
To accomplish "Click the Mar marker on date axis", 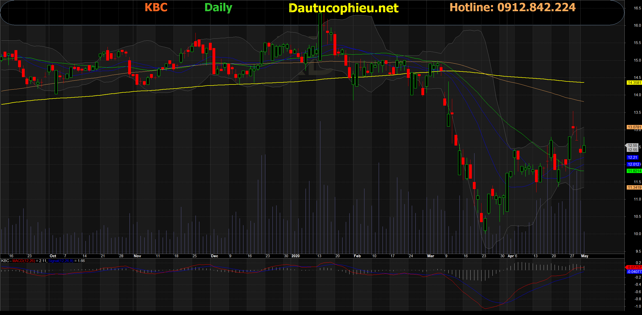I will (x=431, y=256).
